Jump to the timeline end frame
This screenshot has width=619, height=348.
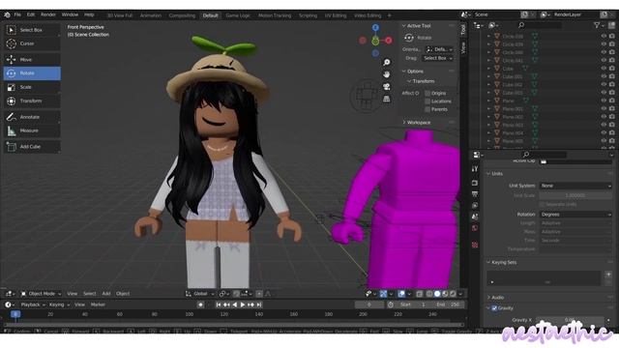coord(259,304)
